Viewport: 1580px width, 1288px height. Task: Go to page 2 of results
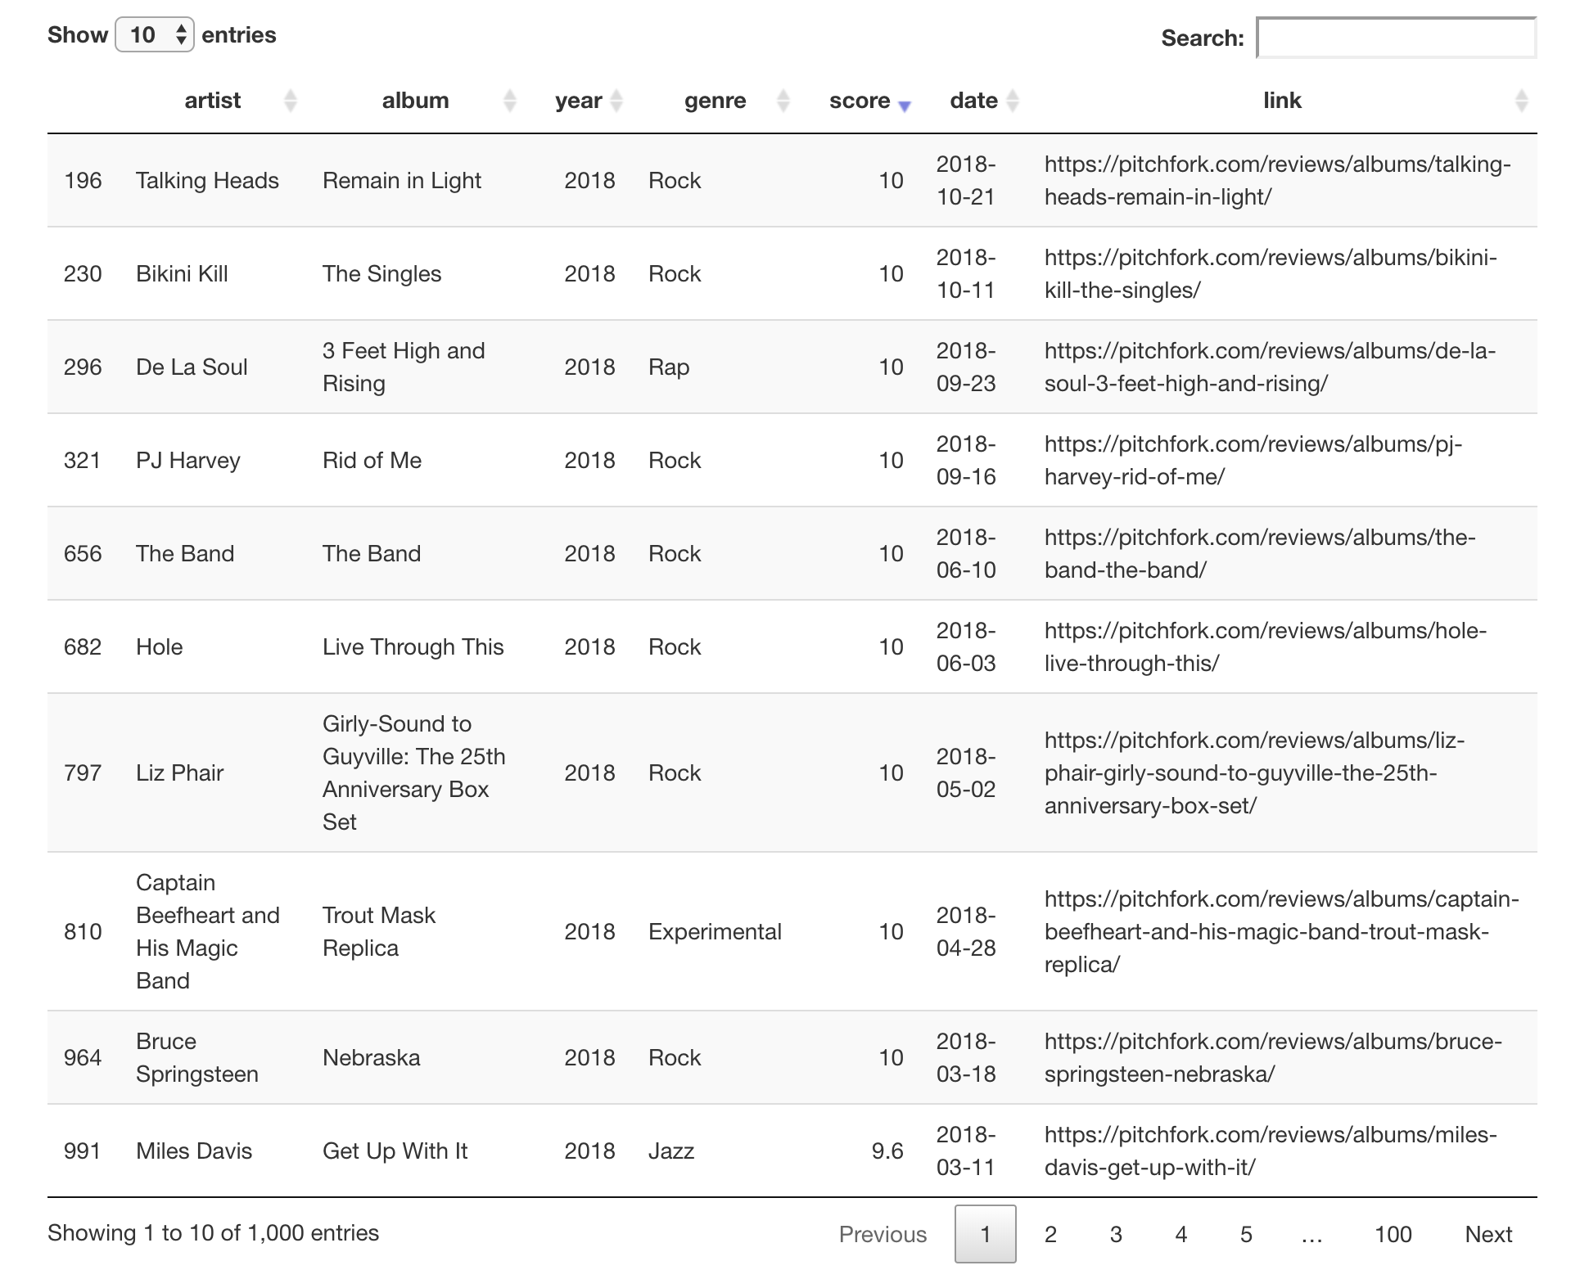tap(1050, 1234)
